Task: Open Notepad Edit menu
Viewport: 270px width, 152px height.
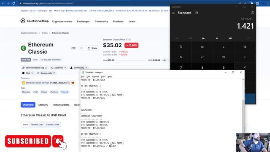Action: click(x=88, y=76)
